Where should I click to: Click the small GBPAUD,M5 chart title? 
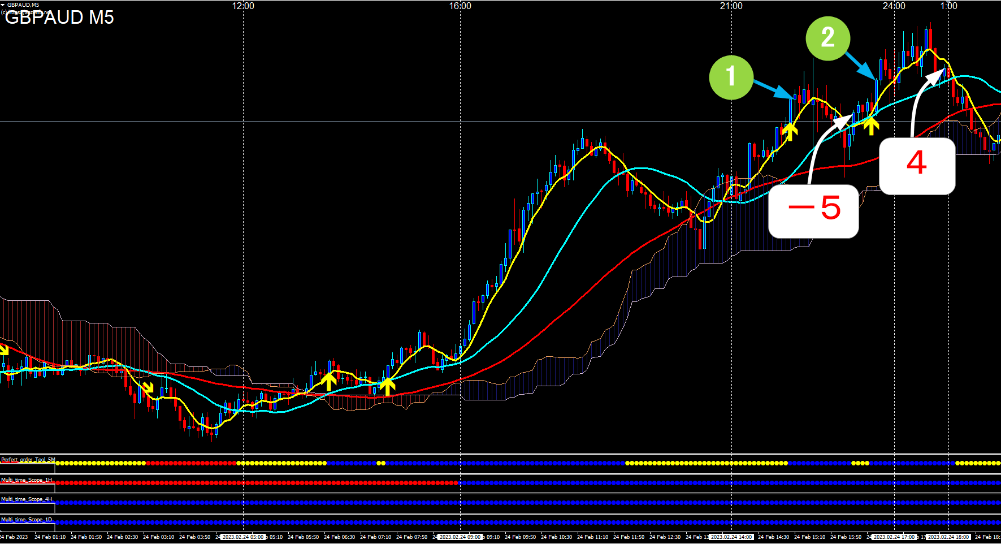pos(23,5)
